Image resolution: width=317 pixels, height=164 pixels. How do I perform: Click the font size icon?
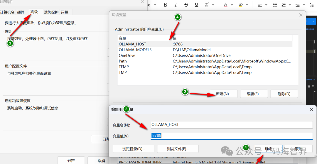click(x=207, y=5)
